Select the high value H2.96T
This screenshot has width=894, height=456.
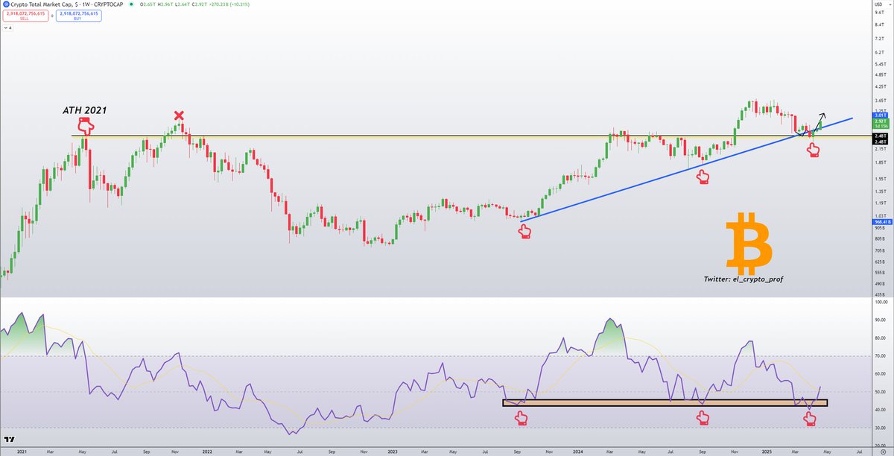(165, 4)
